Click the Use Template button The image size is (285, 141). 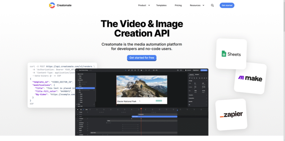point(204,70)
